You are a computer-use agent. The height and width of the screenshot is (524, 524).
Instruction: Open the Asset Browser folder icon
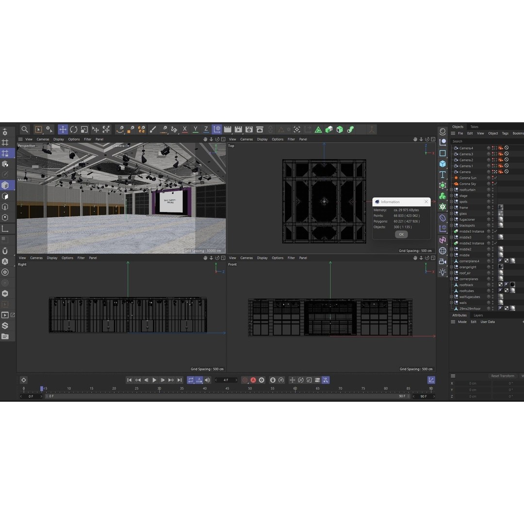[5, 336]
